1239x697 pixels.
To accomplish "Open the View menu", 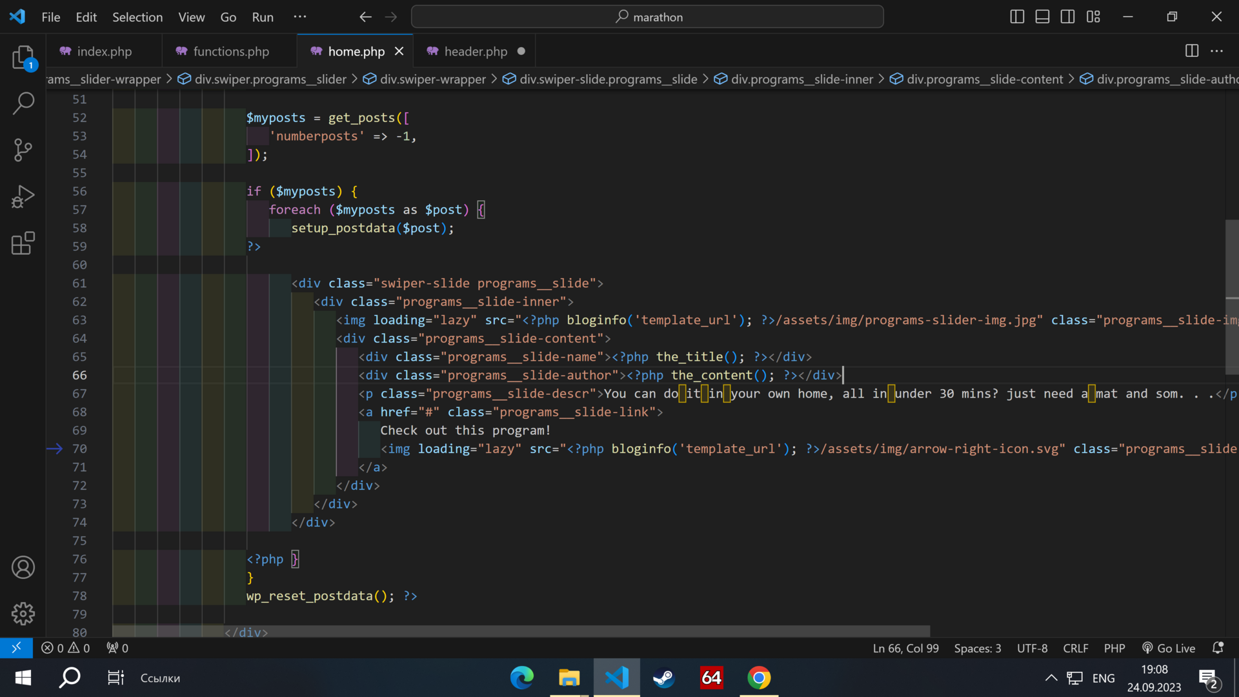I will pos(192,17).
